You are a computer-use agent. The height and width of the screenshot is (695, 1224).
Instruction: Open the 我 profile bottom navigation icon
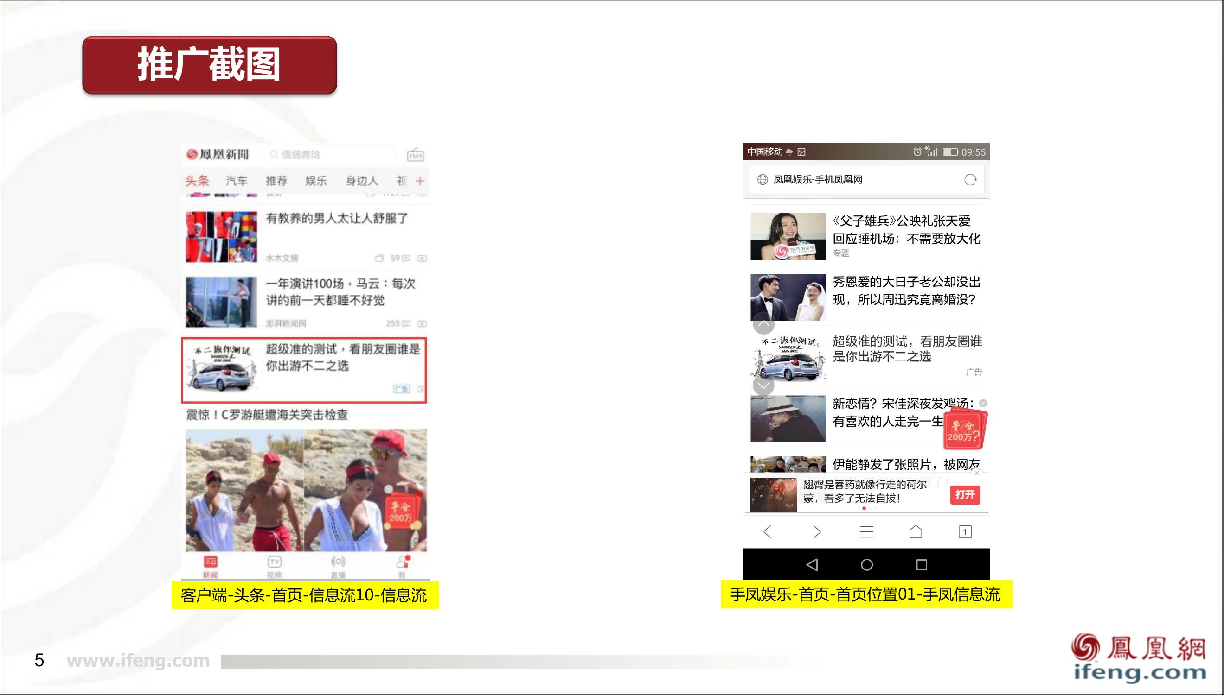pyautogui.click(x=402, y=567)
